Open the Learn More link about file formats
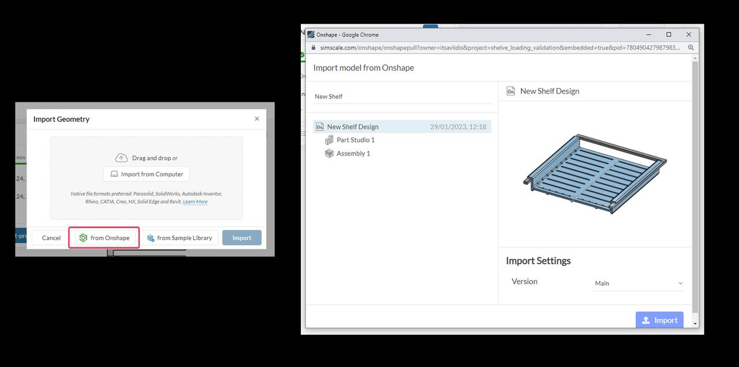739x367 pixels. [195, 201]
